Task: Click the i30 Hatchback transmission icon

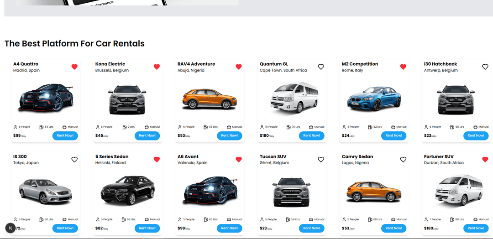Action: tap(475, 127)
